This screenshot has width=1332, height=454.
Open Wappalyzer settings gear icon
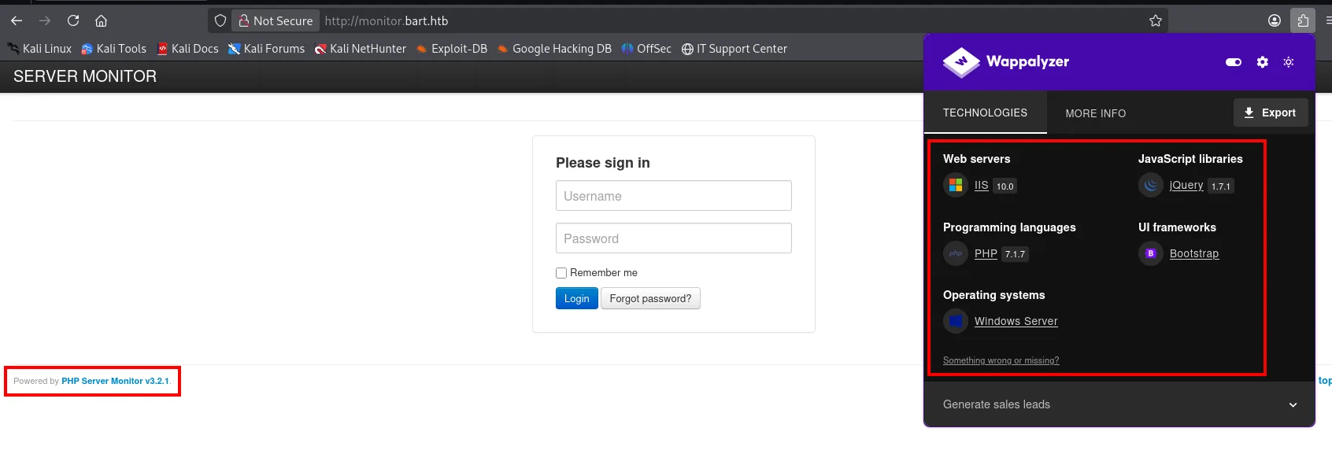click(1263, 61)
